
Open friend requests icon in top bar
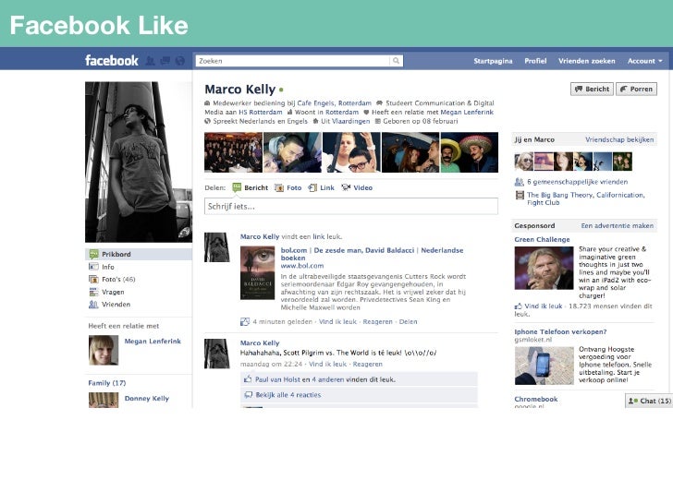pos(150,61)
